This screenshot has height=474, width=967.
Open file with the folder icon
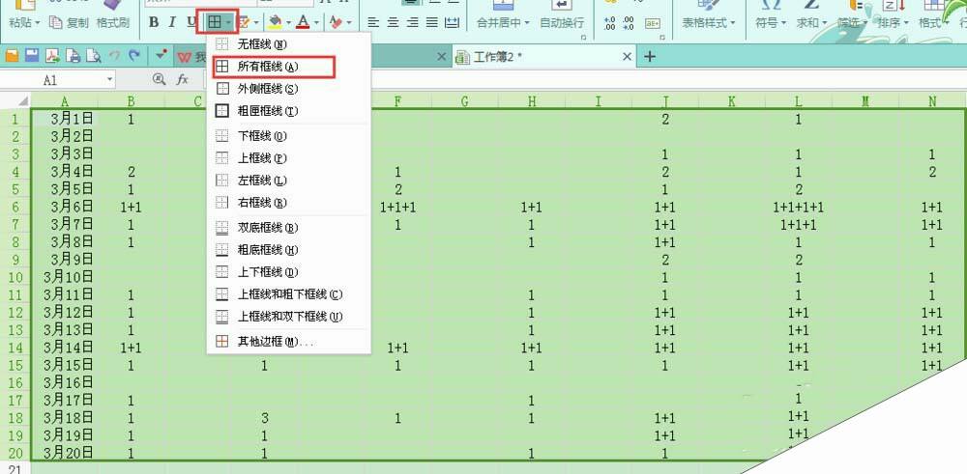pyautogui.click(x=11, y=56)
